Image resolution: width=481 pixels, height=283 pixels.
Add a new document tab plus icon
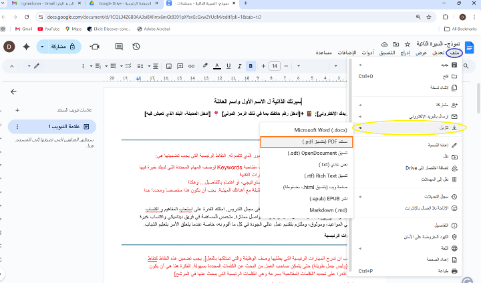pos(17,110)
